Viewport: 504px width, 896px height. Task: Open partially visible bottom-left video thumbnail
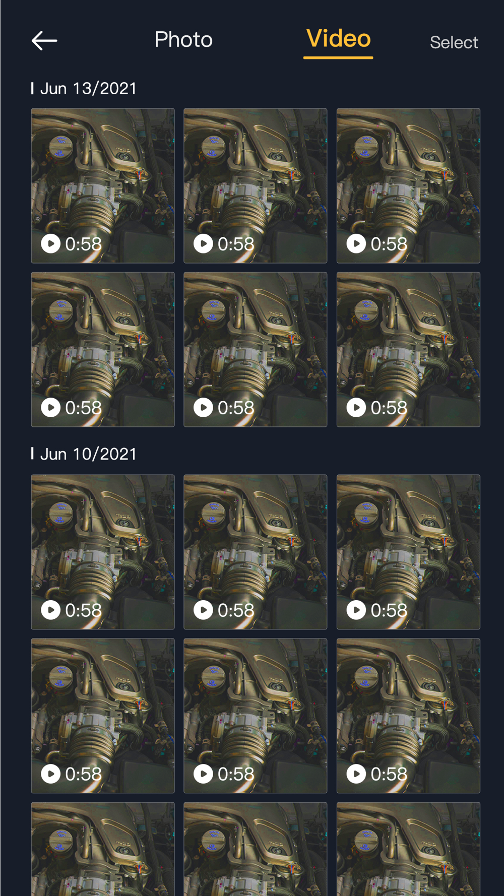103,849
